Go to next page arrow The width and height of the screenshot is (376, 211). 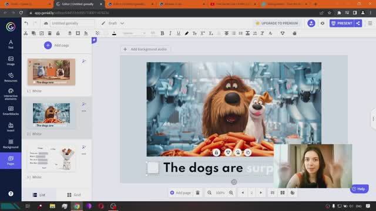261,193
